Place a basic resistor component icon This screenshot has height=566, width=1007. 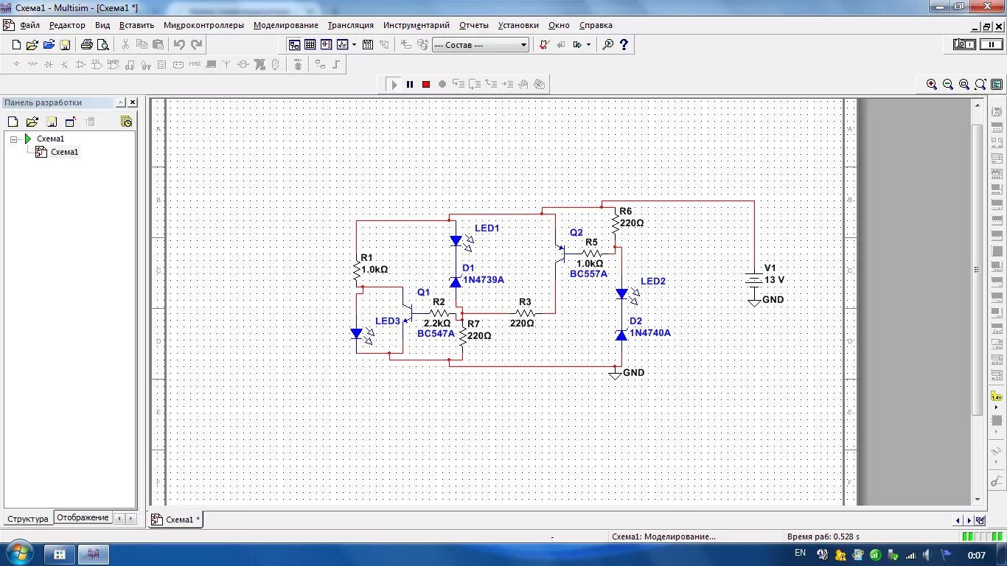32,64
